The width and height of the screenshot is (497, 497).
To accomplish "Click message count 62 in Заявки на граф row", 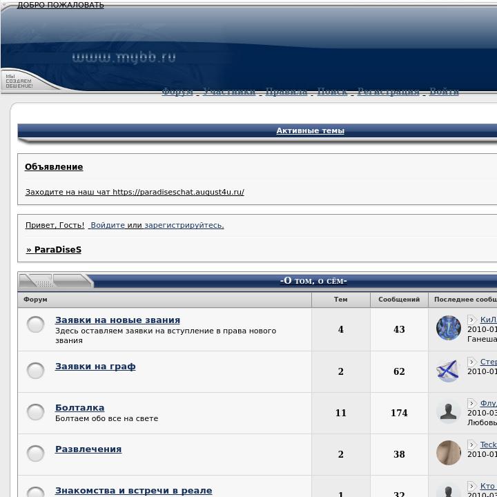I will tap(399, 371).
